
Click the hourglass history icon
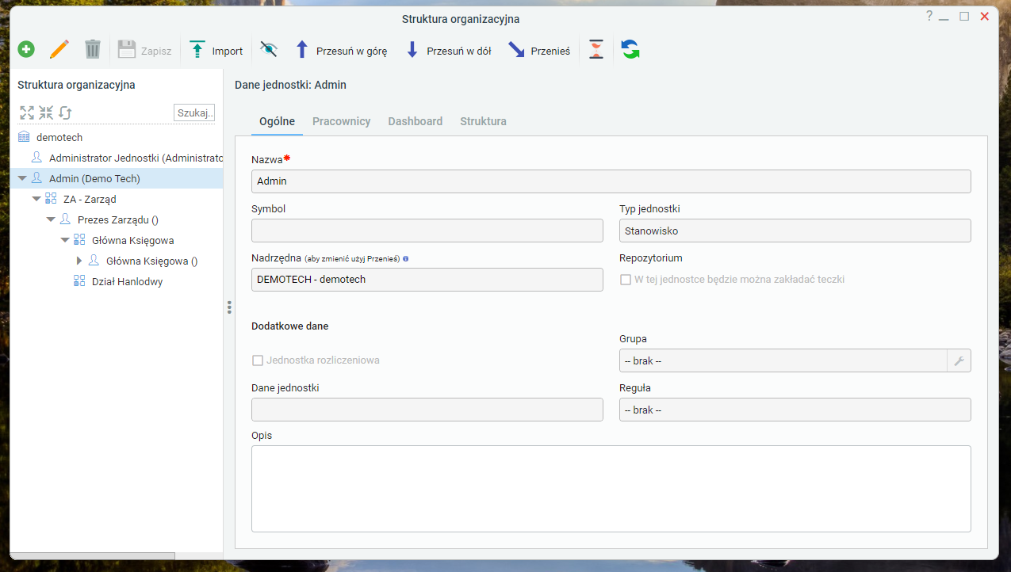tap(596, 50)
